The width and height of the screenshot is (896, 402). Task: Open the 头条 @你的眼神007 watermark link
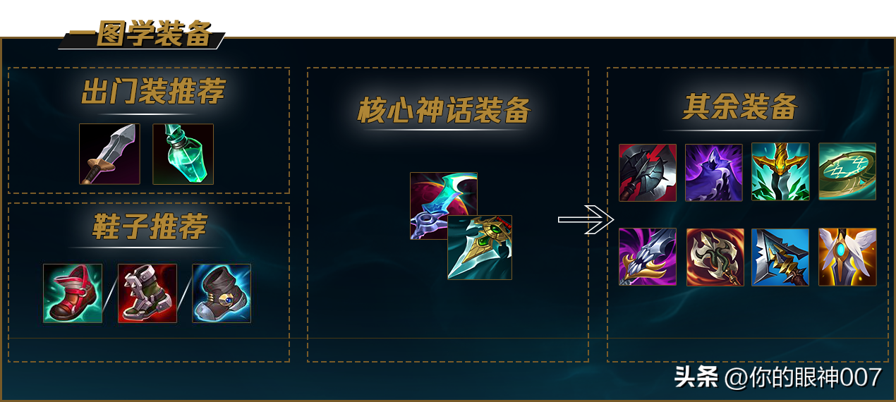click(778, 377)
